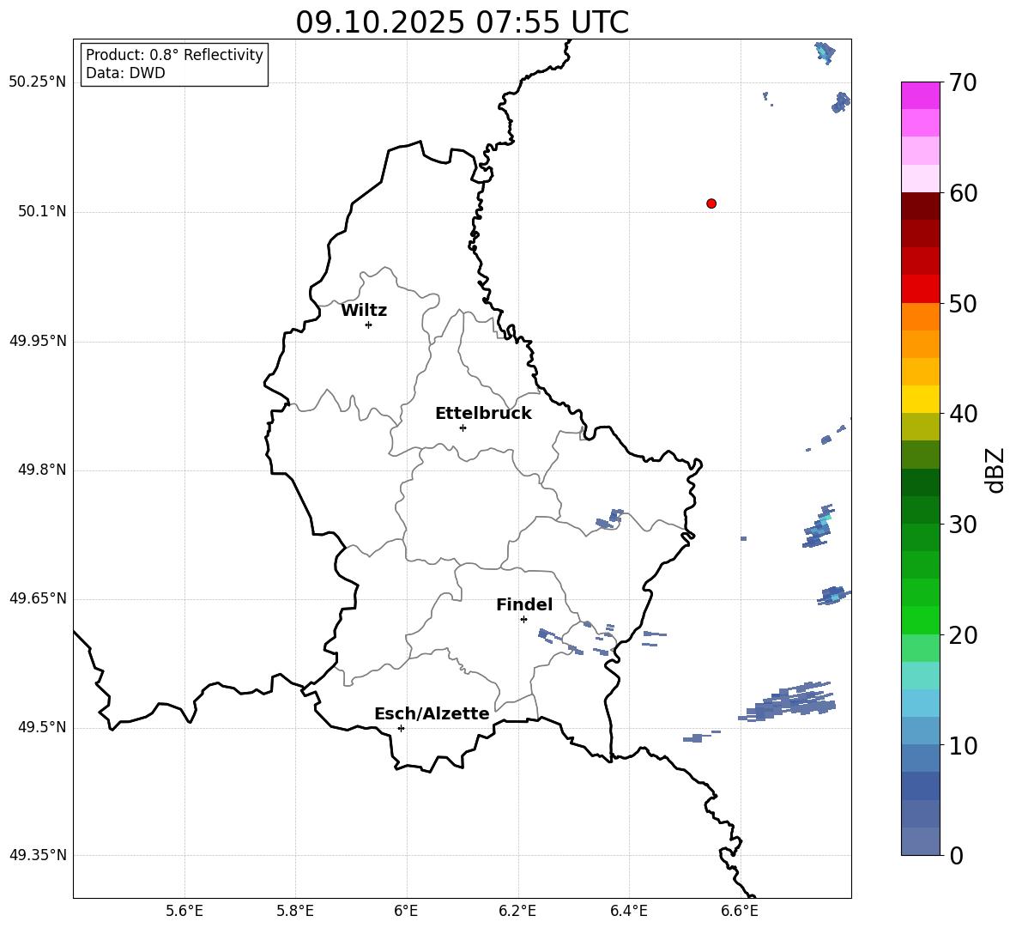Click the 49.5°N latitude tick label

(41, 727)
